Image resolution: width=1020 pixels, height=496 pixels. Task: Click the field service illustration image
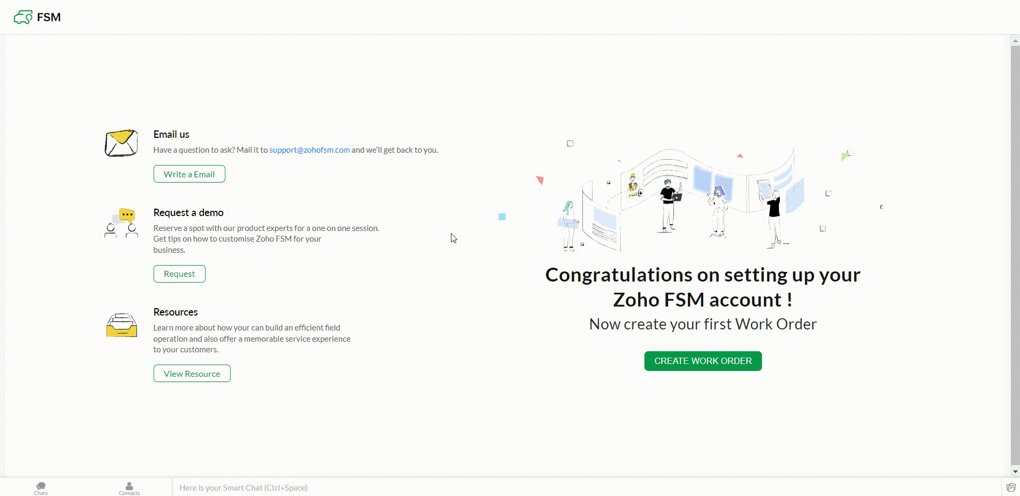tap(692, 200)
